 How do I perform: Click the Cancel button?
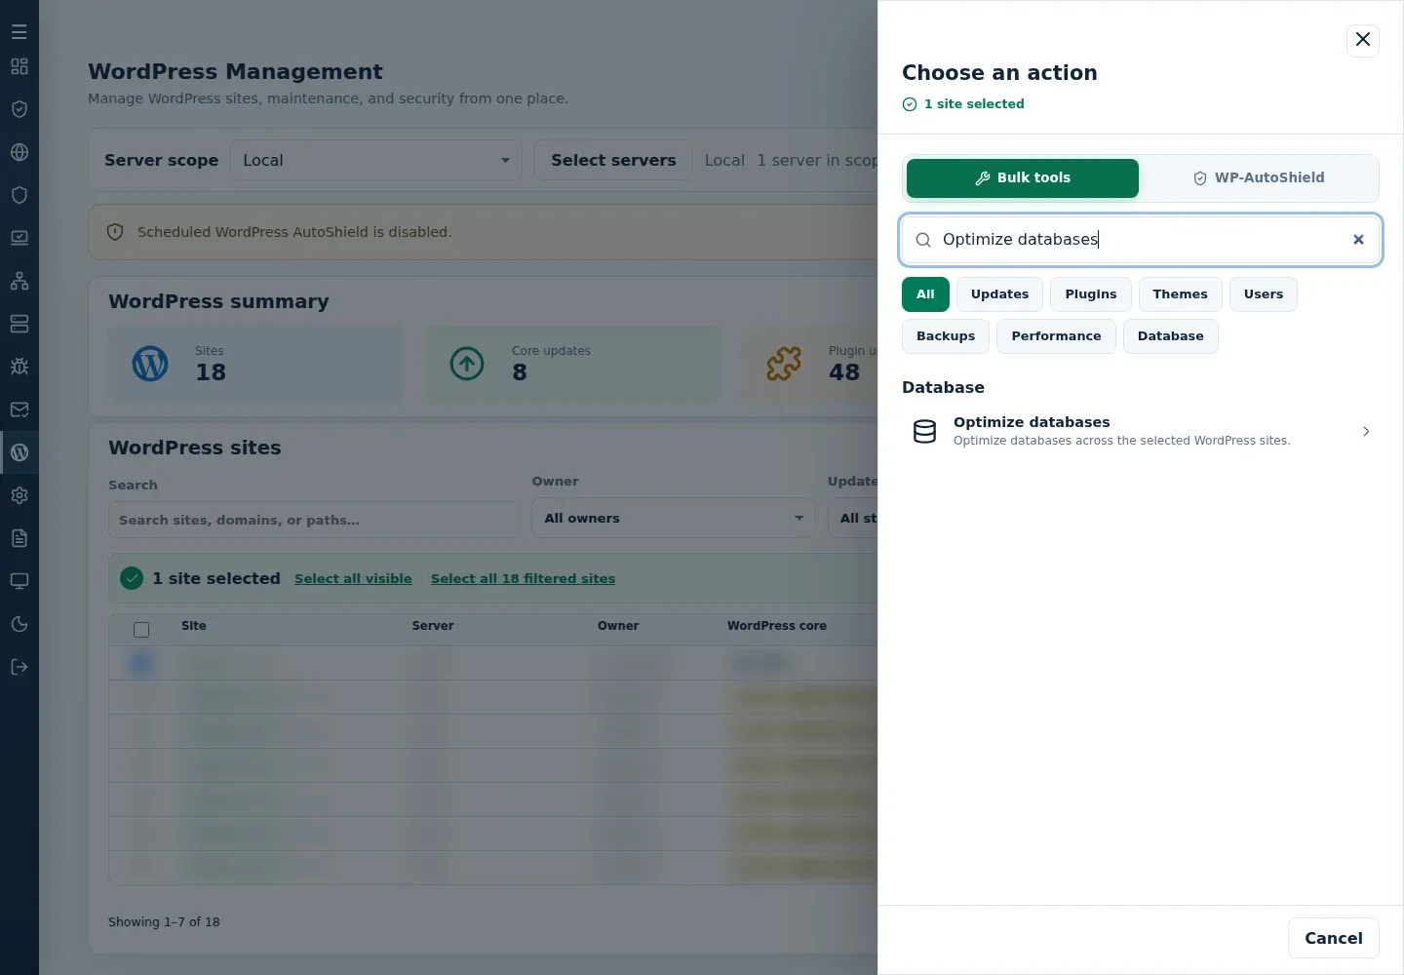click(x=1334, y=938)
